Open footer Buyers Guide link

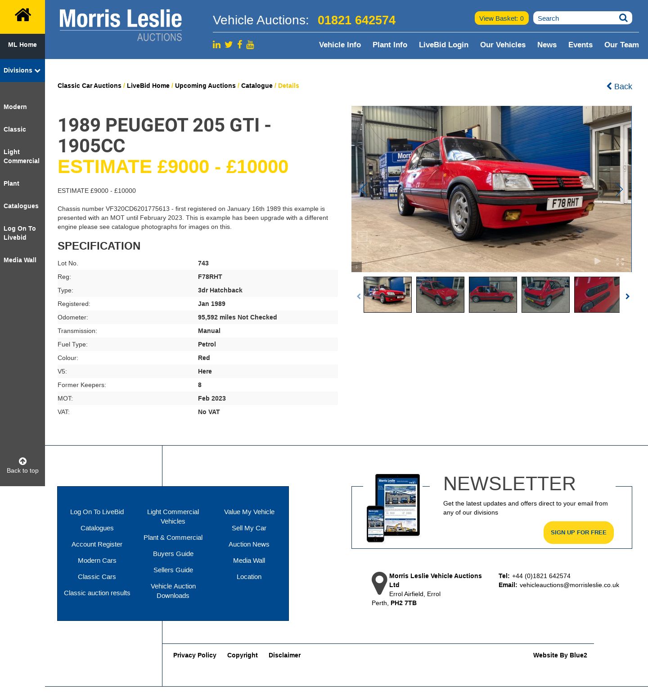click(x=173, y=554)
